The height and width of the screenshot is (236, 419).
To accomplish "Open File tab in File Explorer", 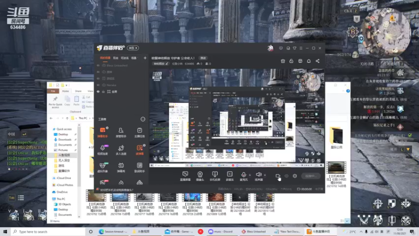I will point(53,91).
